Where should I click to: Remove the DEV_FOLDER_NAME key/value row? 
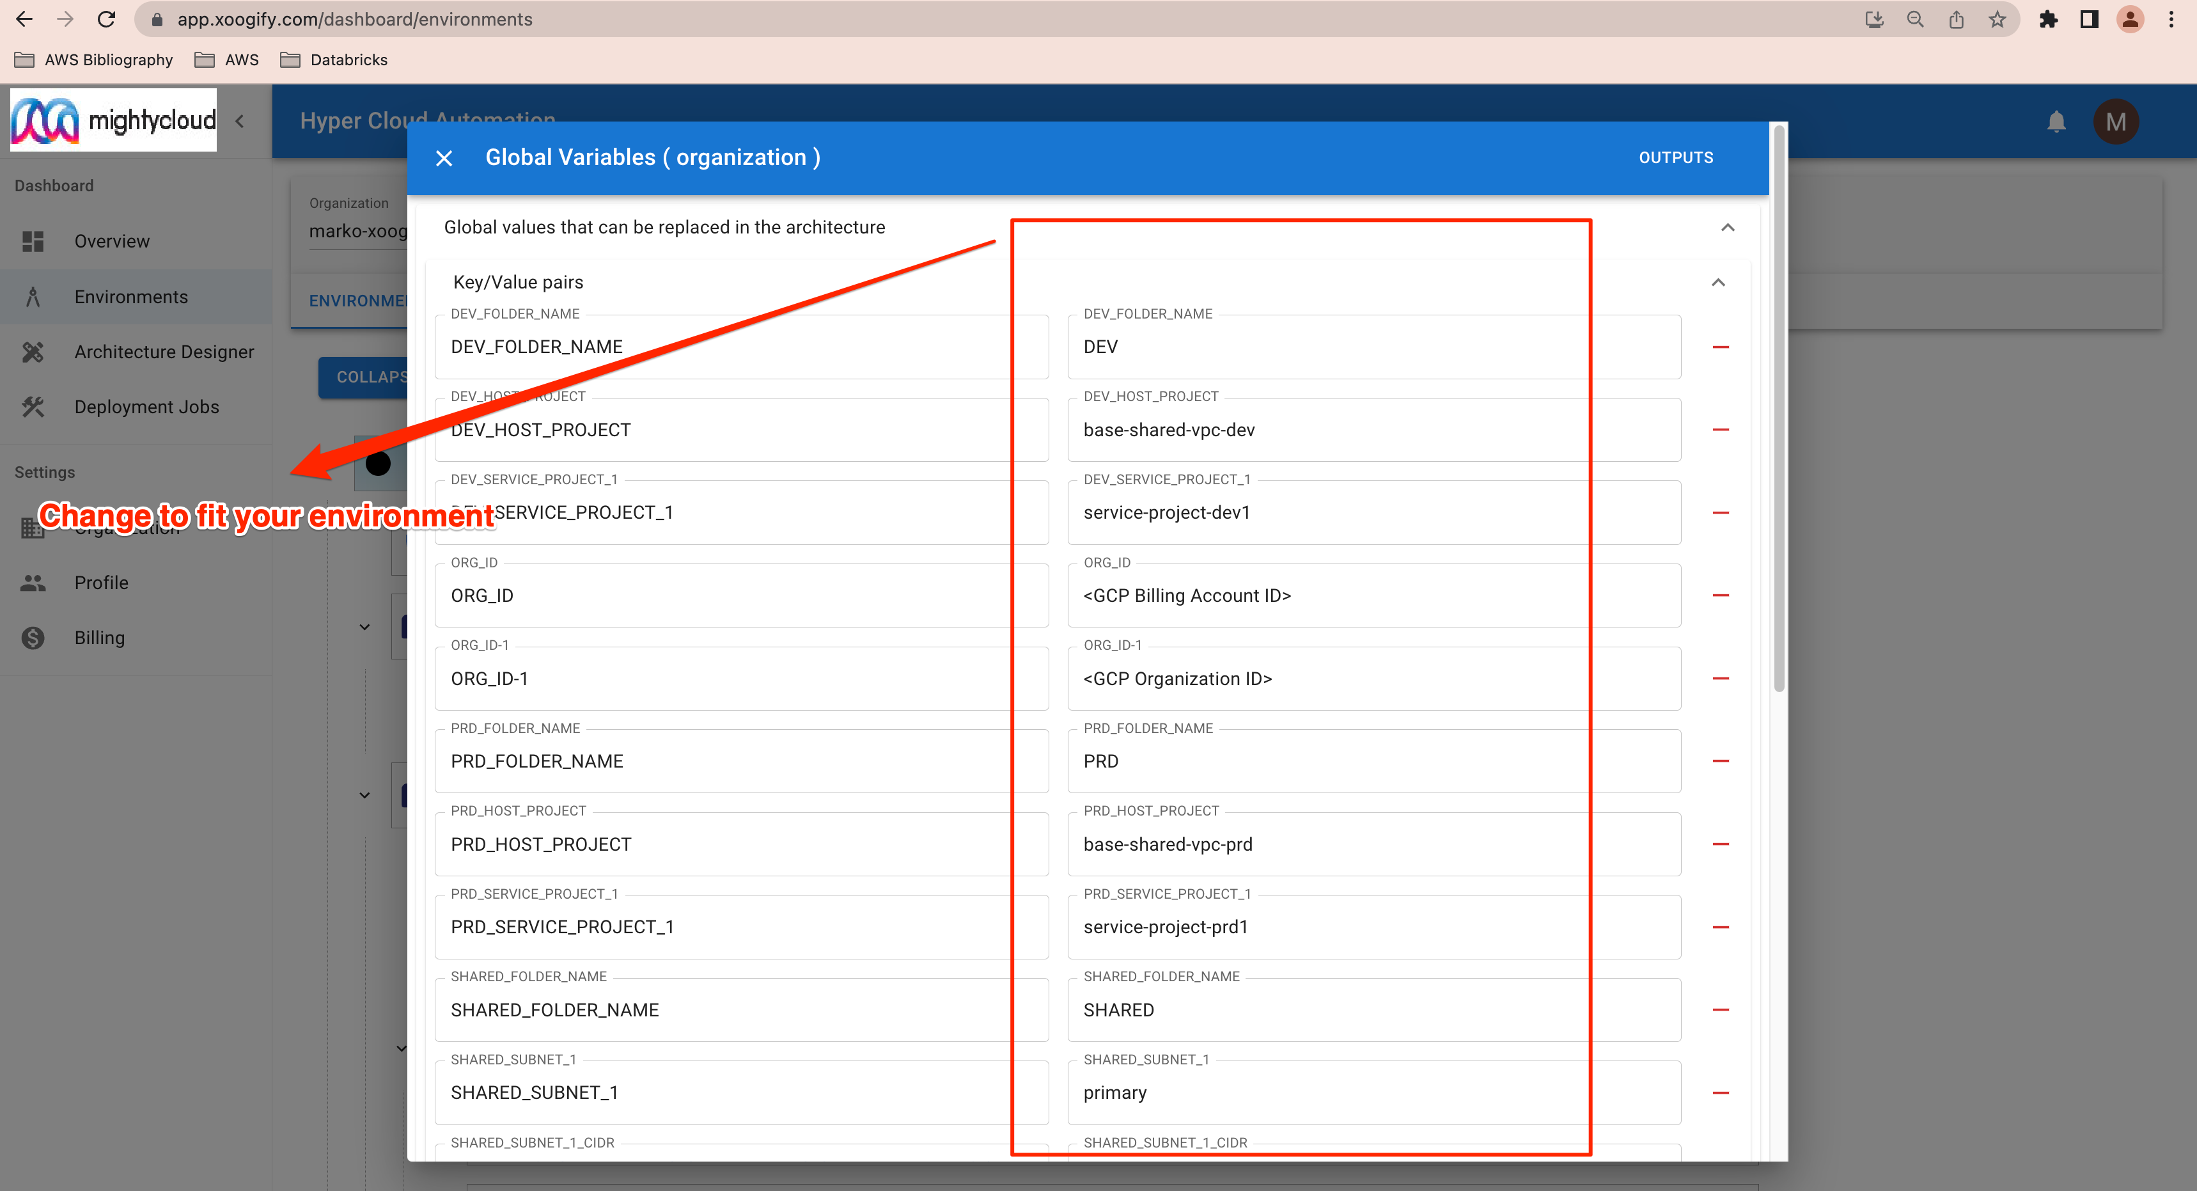click(x=1720, y=347)
